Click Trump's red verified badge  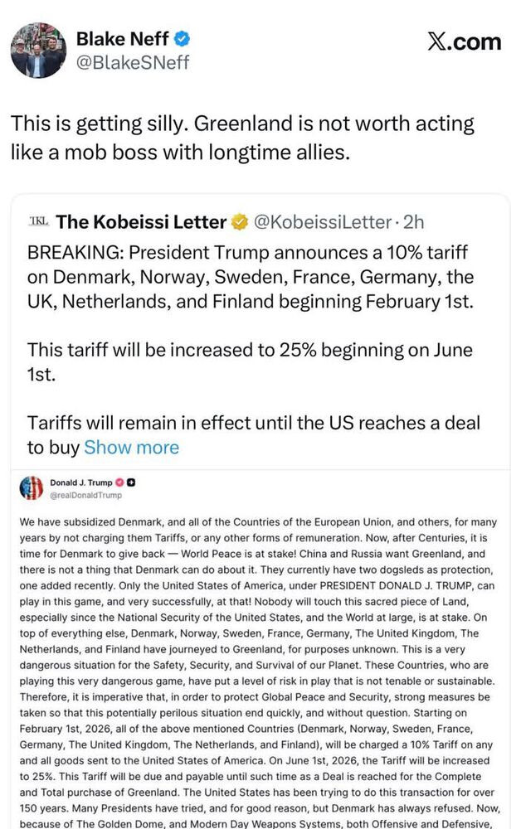(119, 483)
